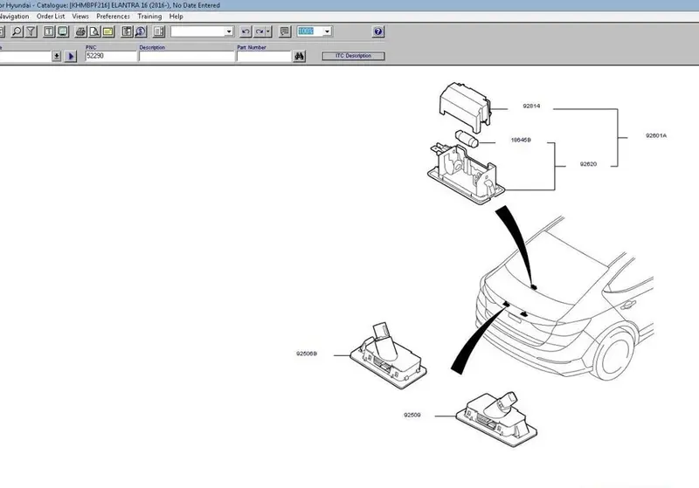
Task: Select part callout 18645B in diagram
Action: (x=521, y=140)
